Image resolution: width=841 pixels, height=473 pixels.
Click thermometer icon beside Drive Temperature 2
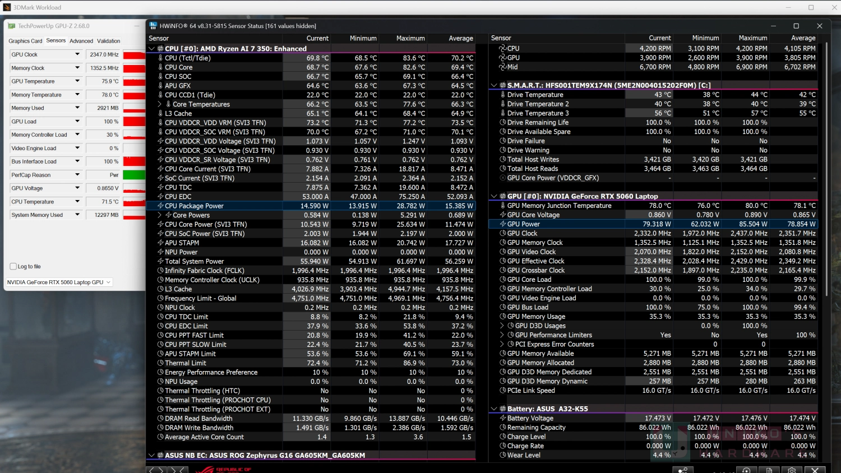tap(503, 104)
